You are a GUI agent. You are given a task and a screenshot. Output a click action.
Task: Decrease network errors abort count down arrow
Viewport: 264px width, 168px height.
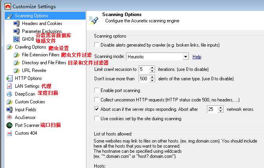point(220,111)
